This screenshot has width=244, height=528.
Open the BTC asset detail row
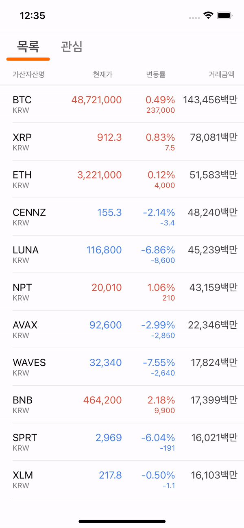(122, 104)
